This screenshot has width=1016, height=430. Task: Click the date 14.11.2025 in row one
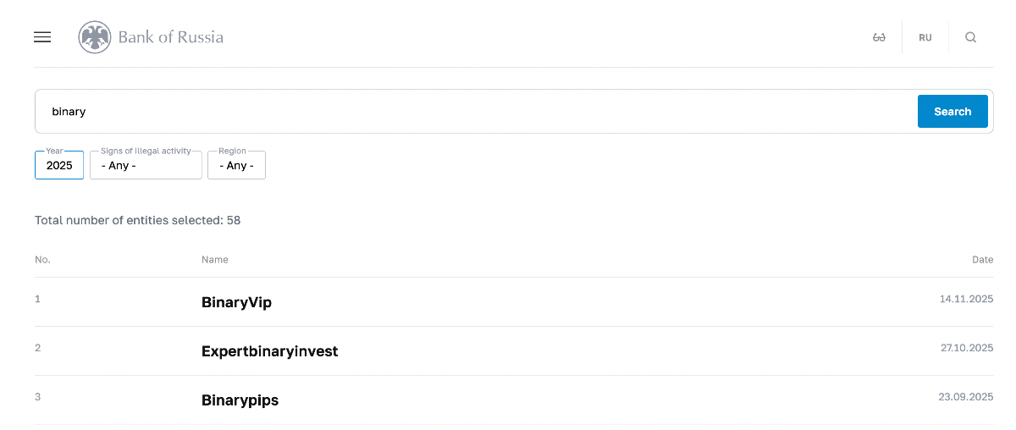[x=966, y=300]
